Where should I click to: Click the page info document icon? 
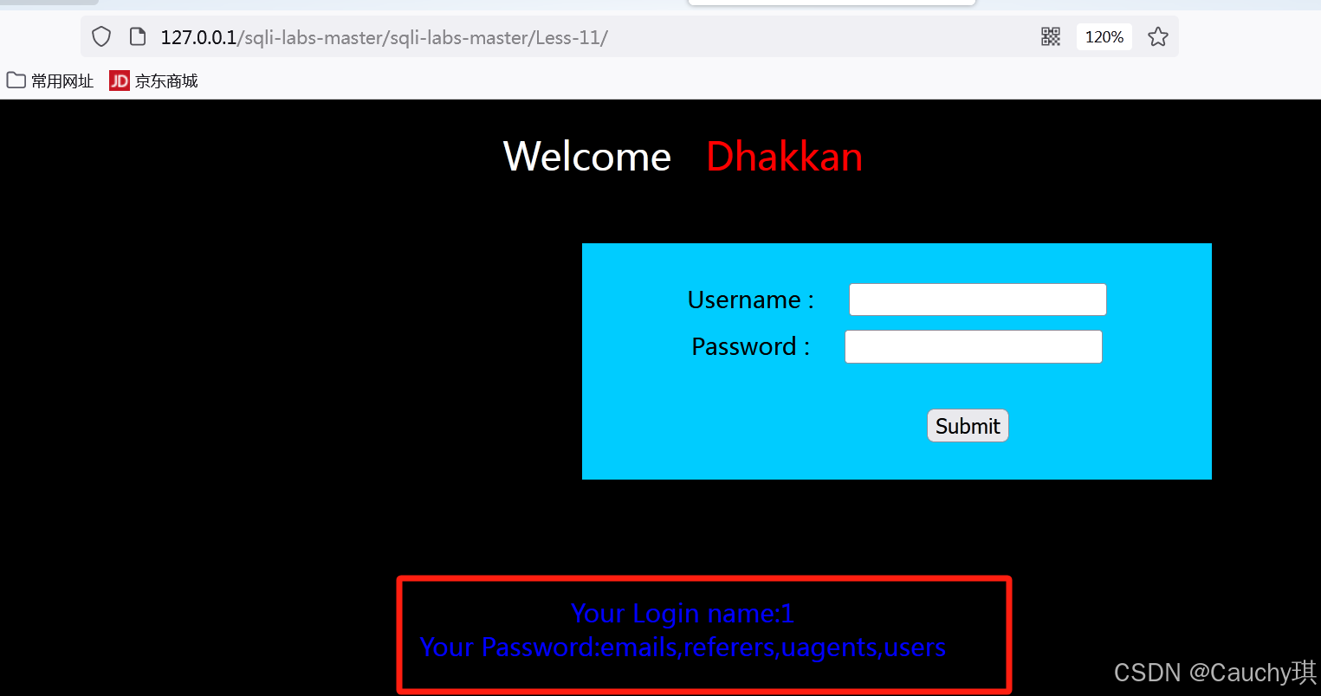click(137, 36)
